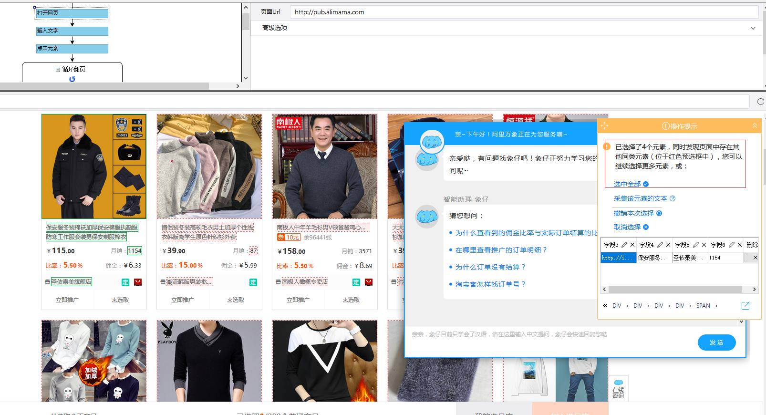The image size is (766, 415).
Task: Click 立即推广 under the ¥39.90 product
Action: click(183, 300)
